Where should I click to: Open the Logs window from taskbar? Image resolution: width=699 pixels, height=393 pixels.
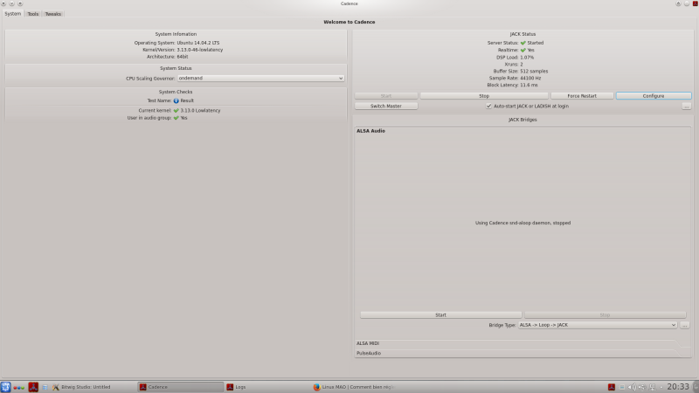pyautogui.click(x=267, y=387)
